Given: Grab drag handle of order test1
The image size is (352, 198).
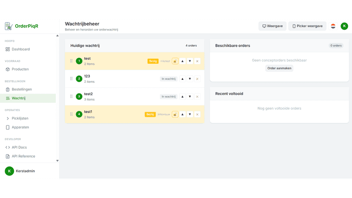Looking at the screenshot, I should [x=71, y=114].
